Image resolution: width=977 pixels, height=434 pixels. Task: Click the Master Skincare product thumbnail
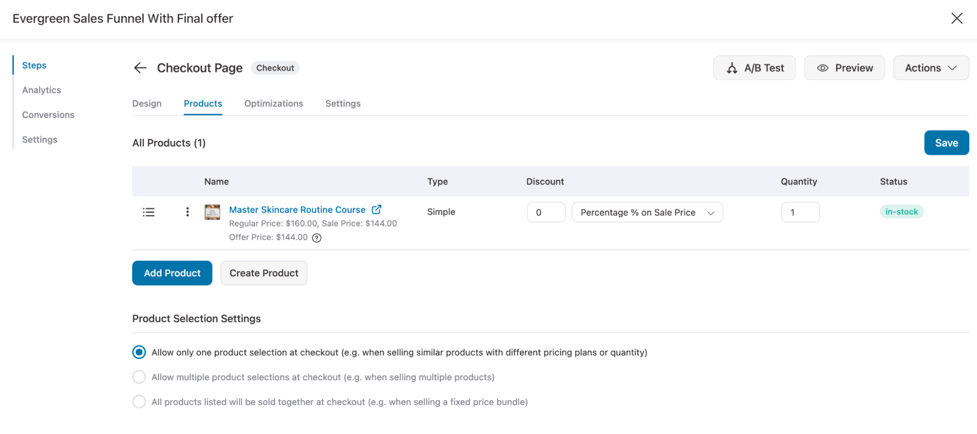tap(212, 212)
